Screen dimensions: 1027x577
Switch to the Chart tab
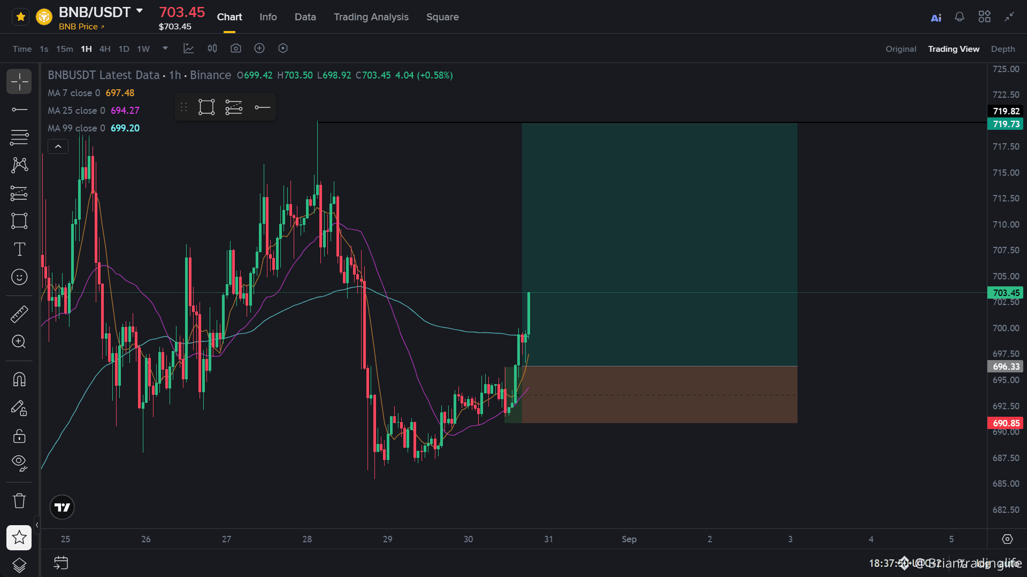[229, 17]
